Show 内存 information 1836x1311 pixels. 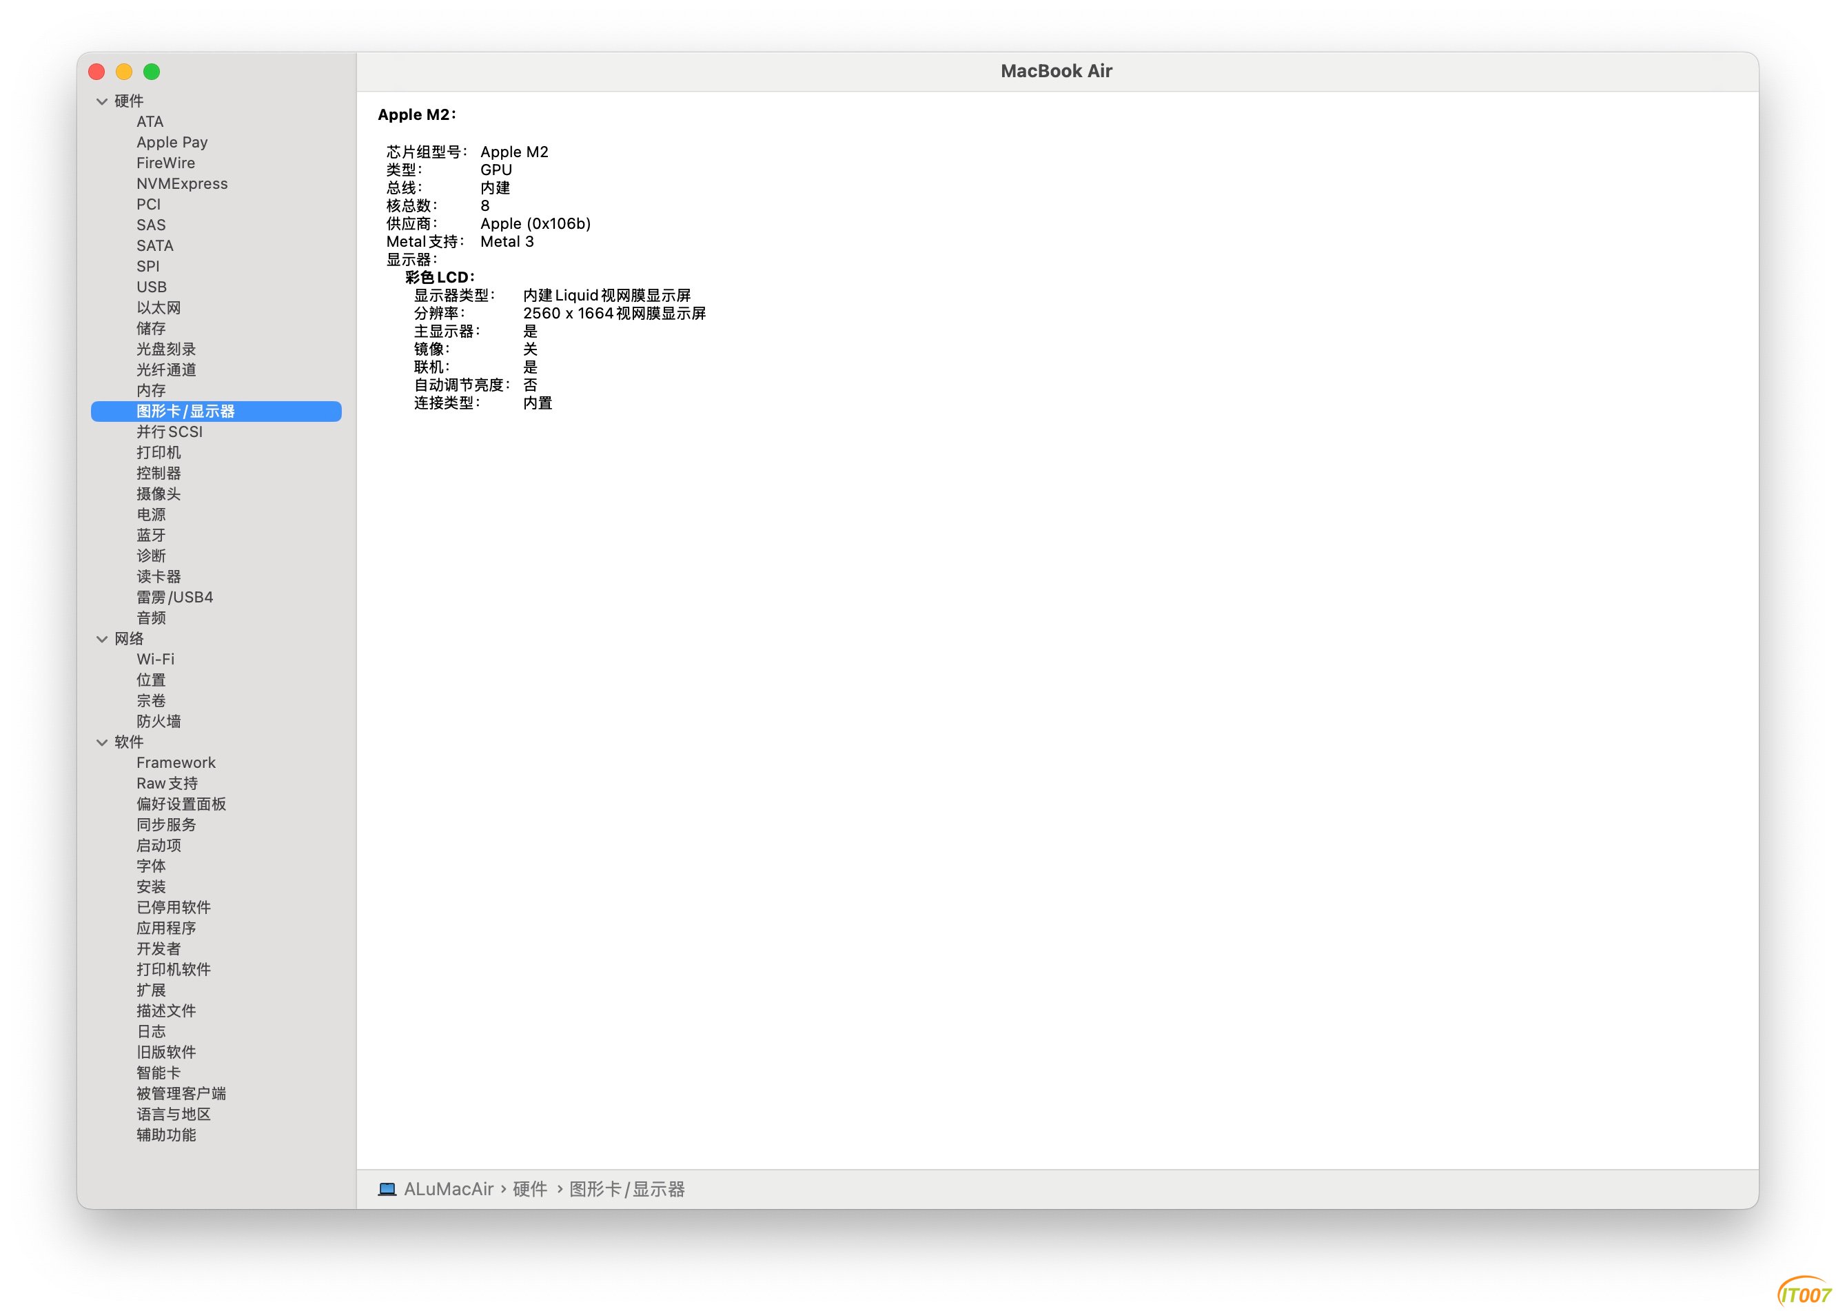(x=151, y=391)
